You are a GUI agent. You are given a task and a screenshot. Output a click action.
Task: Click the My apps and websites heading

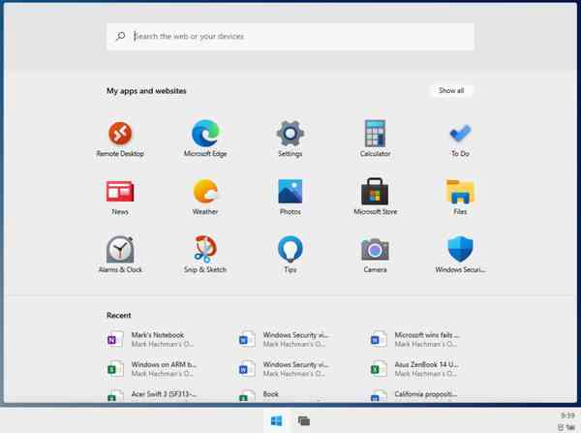coord(146,91)
